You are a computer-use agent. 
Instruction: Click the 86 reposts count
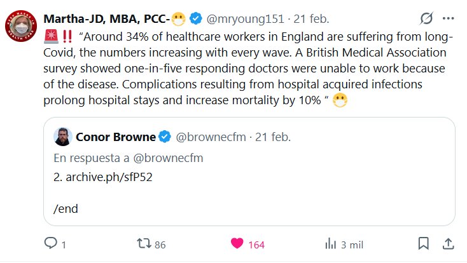[x=160, y=244]
